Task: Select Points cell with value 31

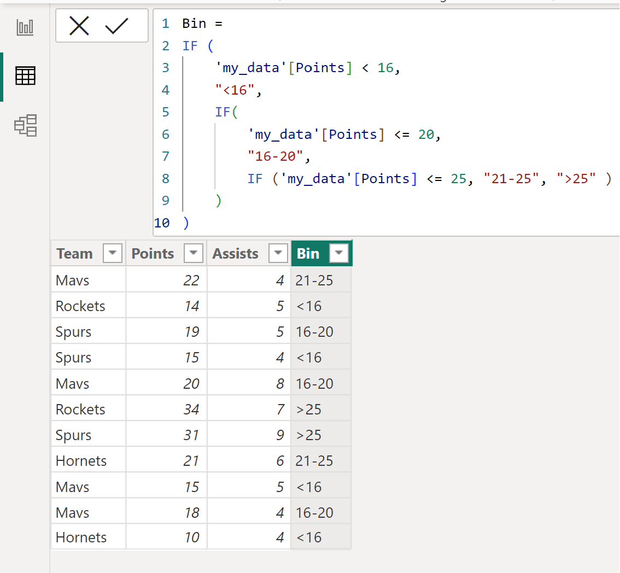Action: [x=166, y=435]
